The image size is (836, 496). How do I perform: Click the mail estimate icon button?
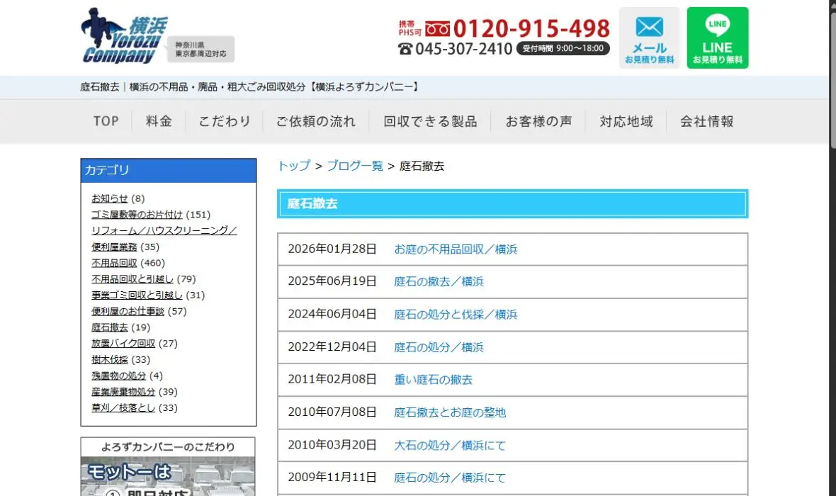pyautogui.click(x=650, y=38)
